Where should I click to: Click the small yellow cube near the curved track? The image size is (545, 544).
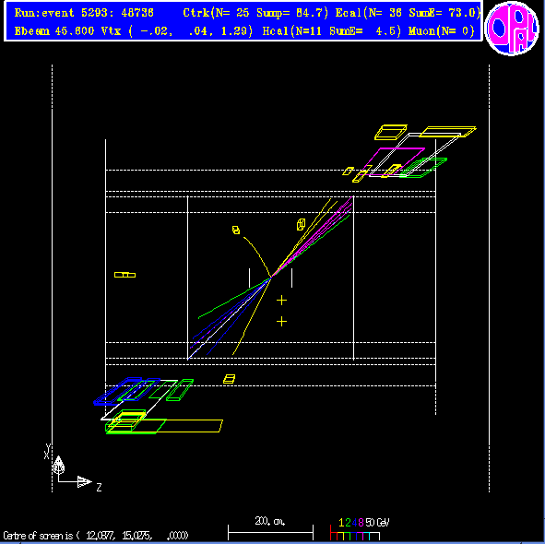(x=236, y=231)
